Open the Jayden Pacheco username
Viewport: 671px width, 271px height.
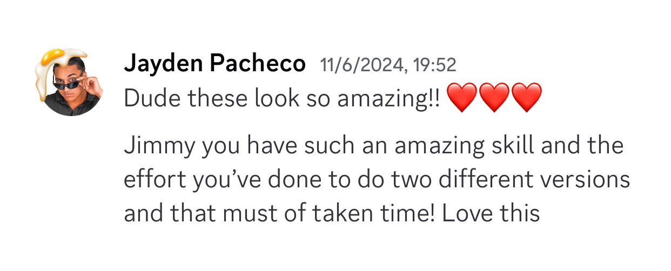[x=214, y=64]
